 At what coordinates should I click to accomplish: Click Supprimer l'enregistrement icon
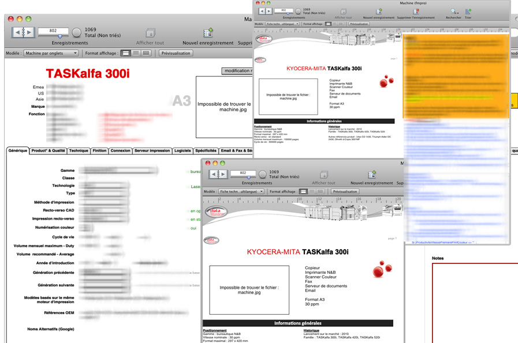click(416, 12)
